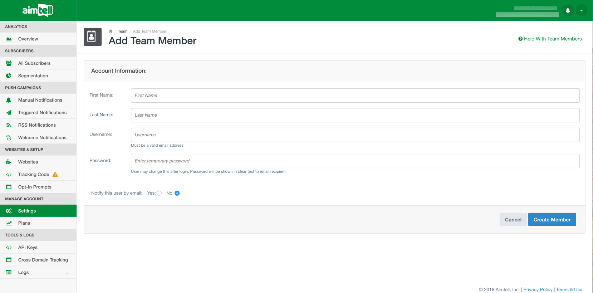Open the account dropdown arrow in header
Image resolution: width=593 pixels, height=293 pixels.
pyautogui.click(x=581, y=10)
